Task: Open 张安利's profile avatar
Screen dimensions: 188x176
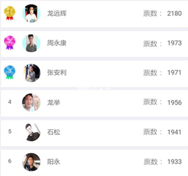Action: point(31,73)
